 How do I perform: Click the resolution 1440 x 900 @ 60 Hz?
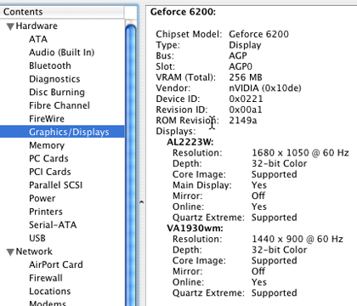coord(297,239)
